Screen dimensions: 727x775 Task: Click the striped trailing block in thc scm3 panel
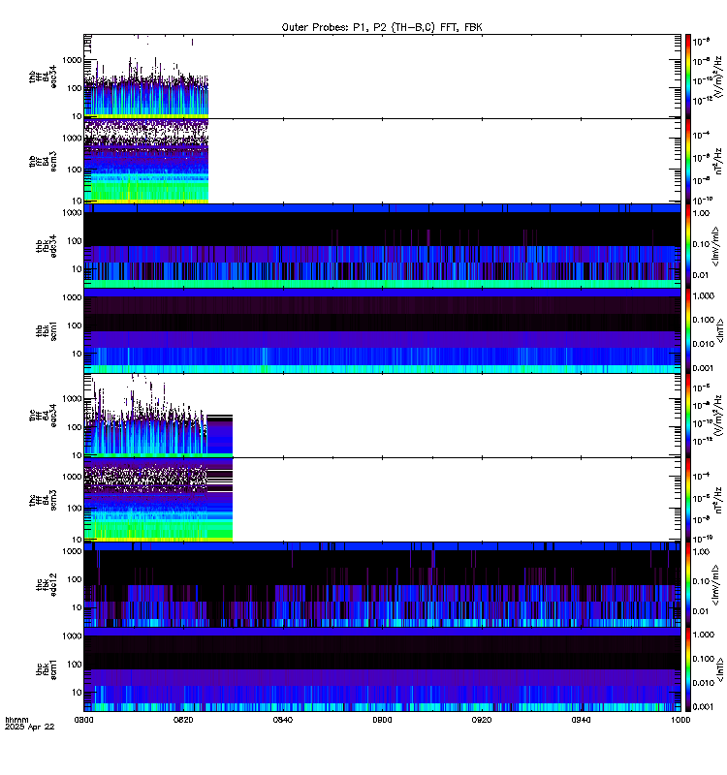pos(220,500)
